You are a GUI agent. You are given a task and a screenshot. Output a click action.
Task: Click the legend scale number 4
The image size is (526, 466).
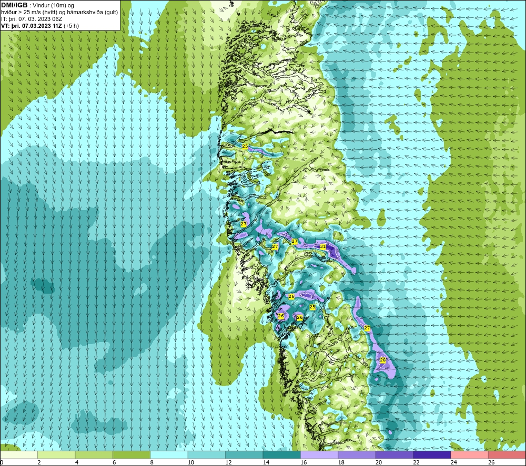tap(77, 462)
